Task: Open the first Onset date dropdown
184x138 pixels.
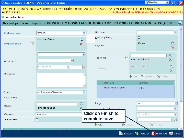Action: 84,54
